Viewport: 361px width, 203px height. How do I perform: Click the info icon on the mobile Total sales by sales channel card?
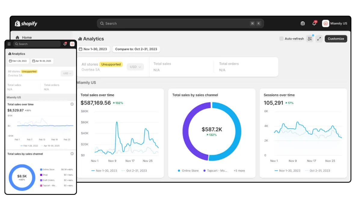[x=72, y=154]
